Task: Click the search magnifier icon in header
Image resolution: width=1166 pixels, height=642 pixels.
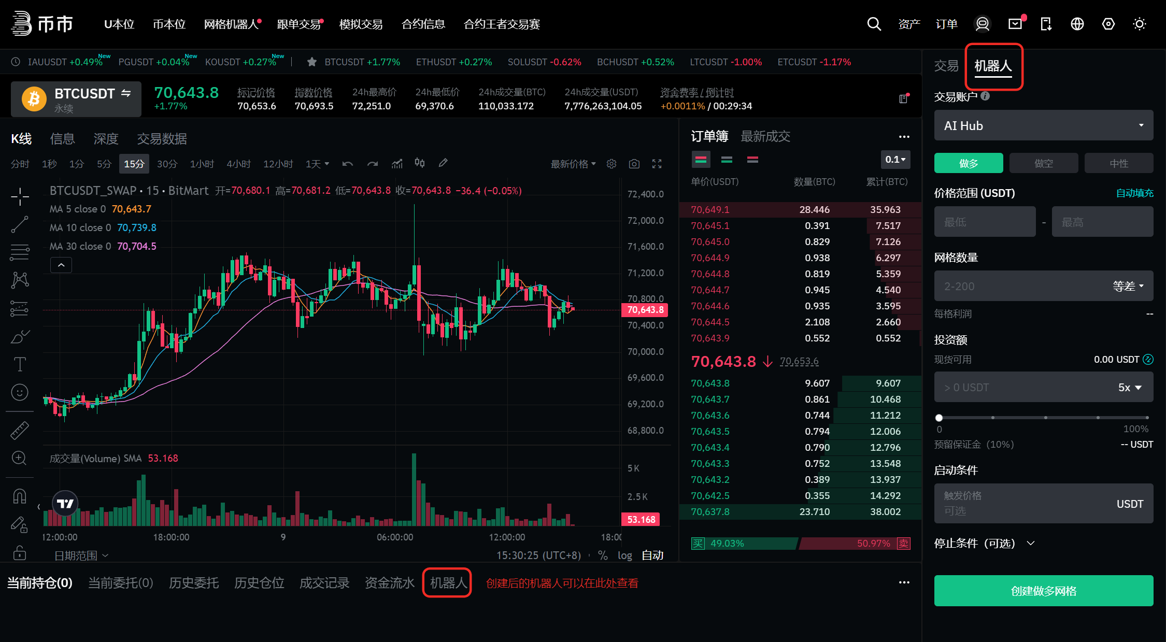Action: 874,24
